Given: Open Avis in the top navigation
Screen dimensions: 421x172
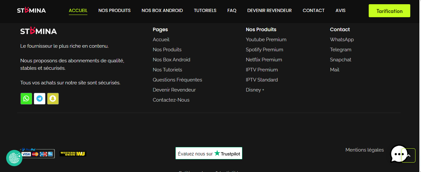Looking at the screenshot, I should [x=340, y=10].
